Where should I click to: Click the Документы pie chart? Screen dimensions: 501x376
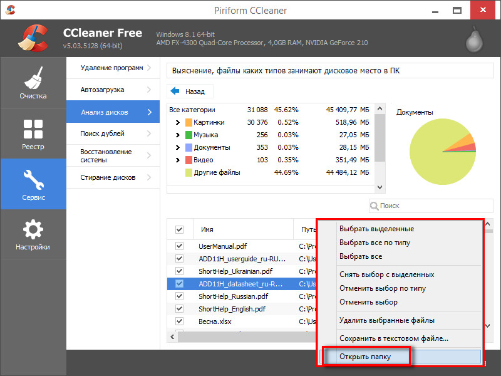443,152
